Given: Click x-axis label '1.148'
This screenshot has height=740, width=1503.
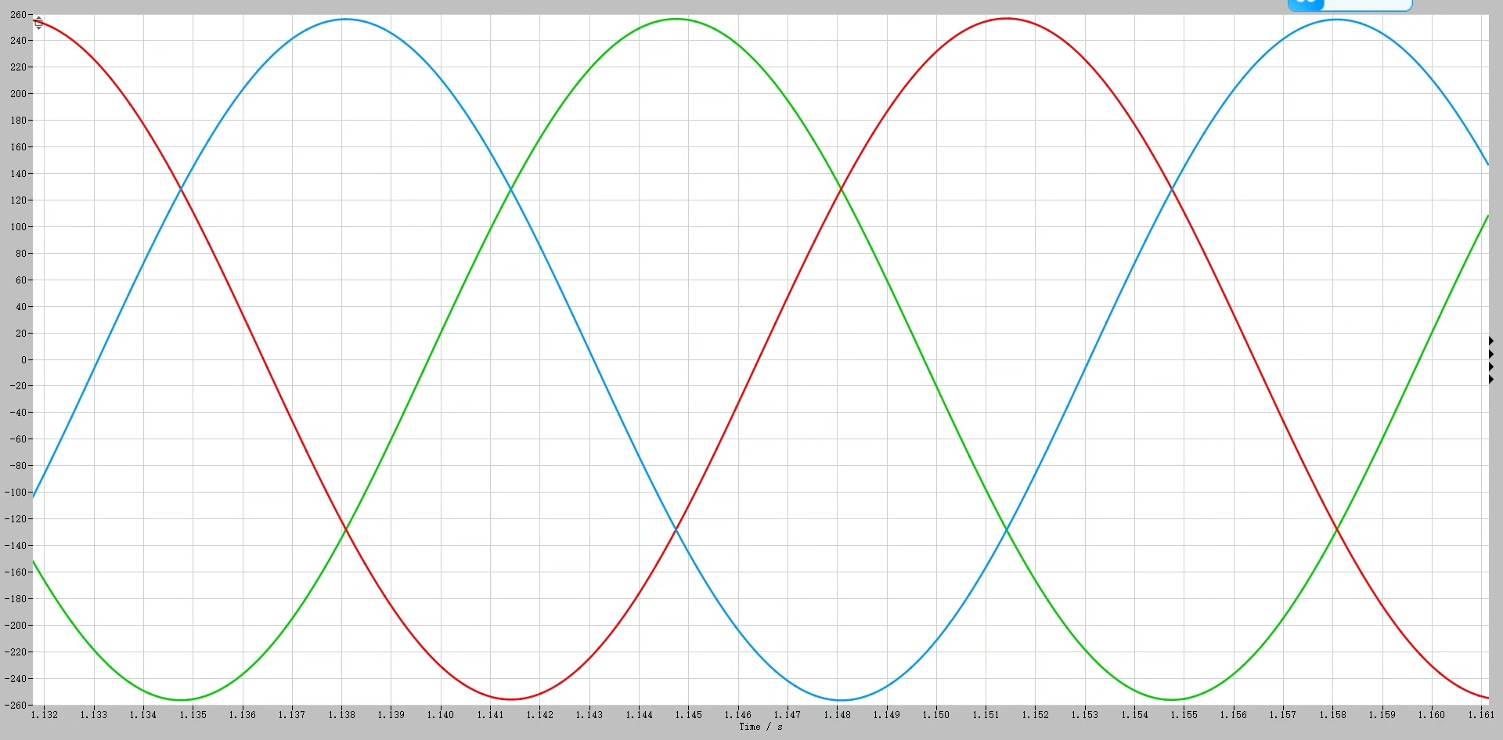Looking at the screenshot, I should [838, 715].
